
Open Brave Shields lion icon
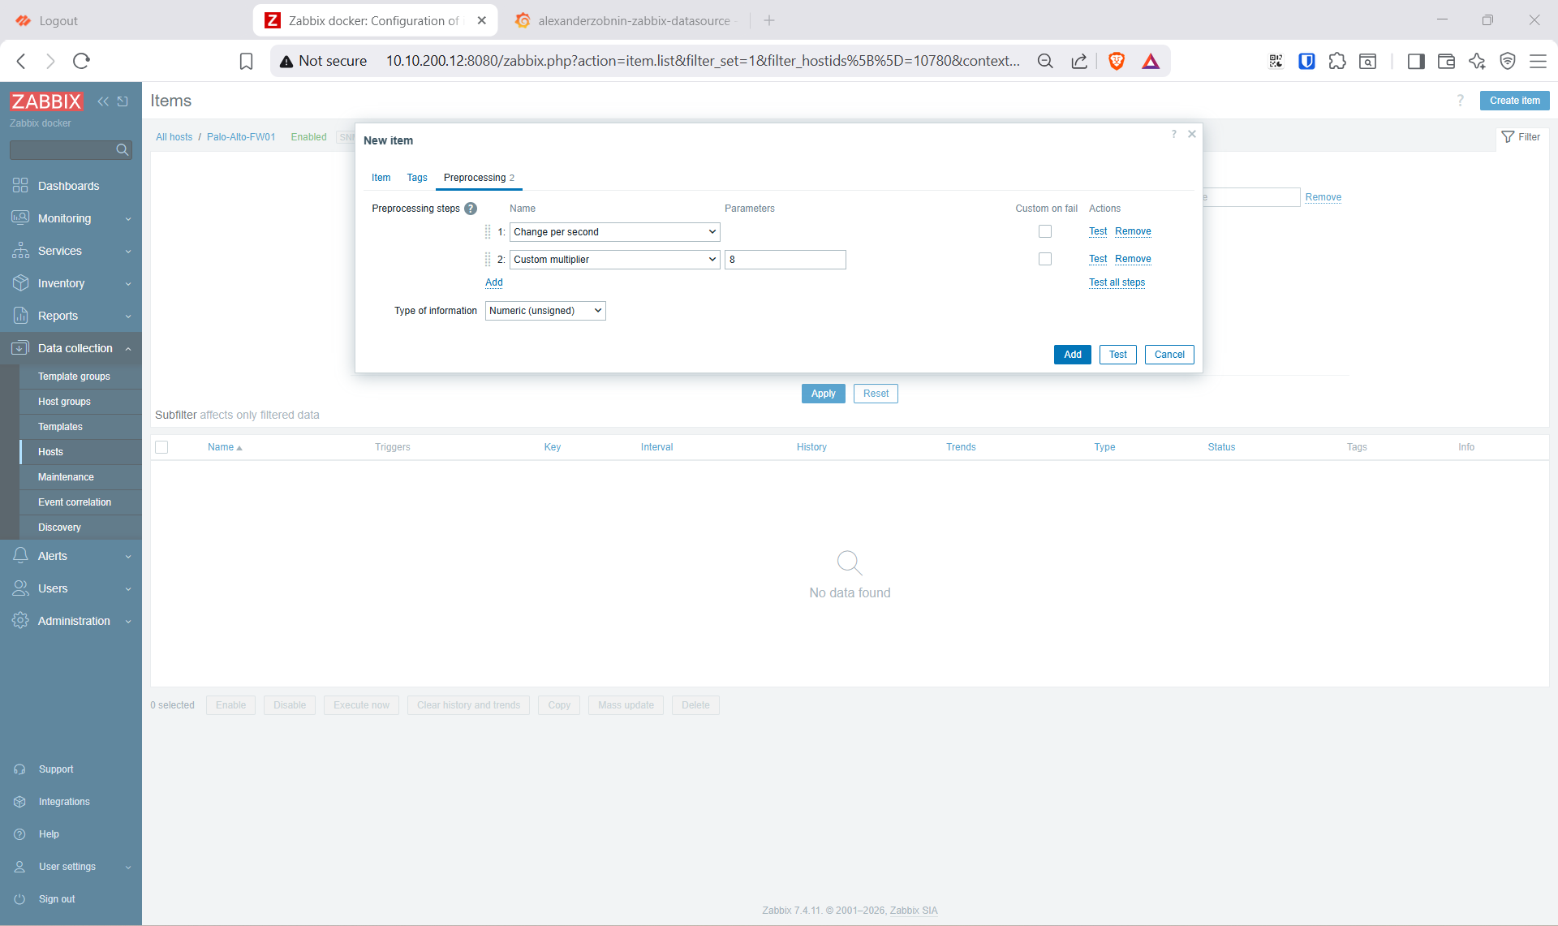coord(1117,61)
